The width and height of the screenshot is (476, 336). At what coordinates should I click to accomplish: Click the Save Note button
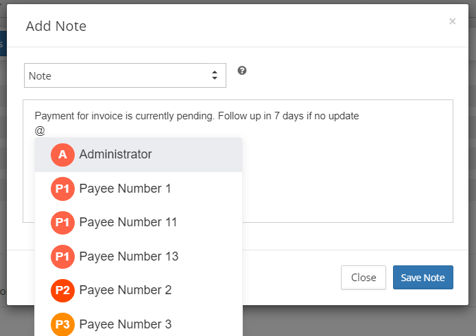coord(423,278)
